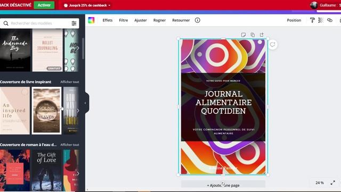Image resolution: width=341 pixels, height=192 pixels.
Task: Select the red floral novel cover template
Action: (15, 171)
